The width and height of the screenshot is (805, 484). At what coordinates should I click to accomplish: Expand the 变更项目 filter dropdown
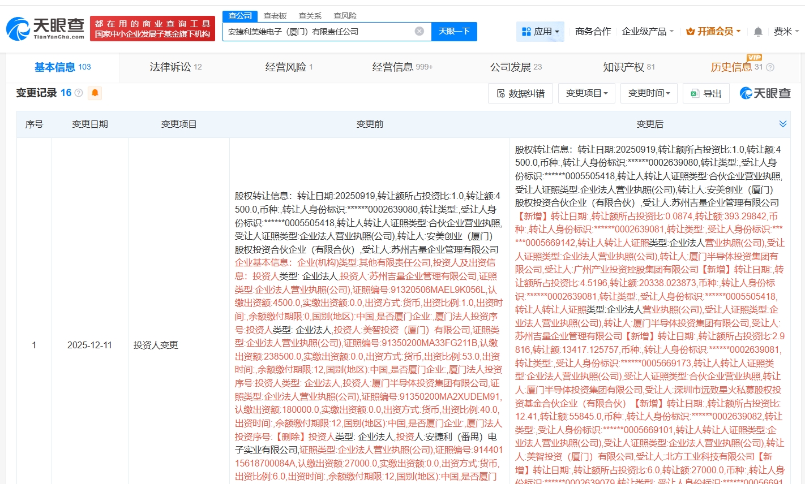click(586, 93)
